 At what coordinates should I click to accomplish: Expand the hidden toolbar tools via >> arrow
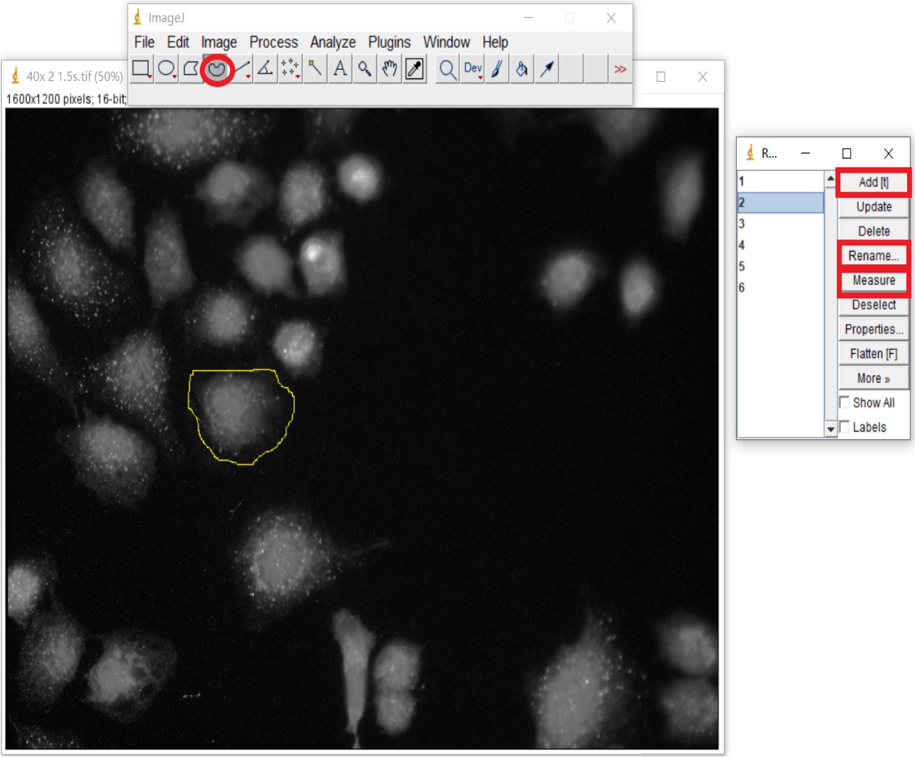pos(620,69)
